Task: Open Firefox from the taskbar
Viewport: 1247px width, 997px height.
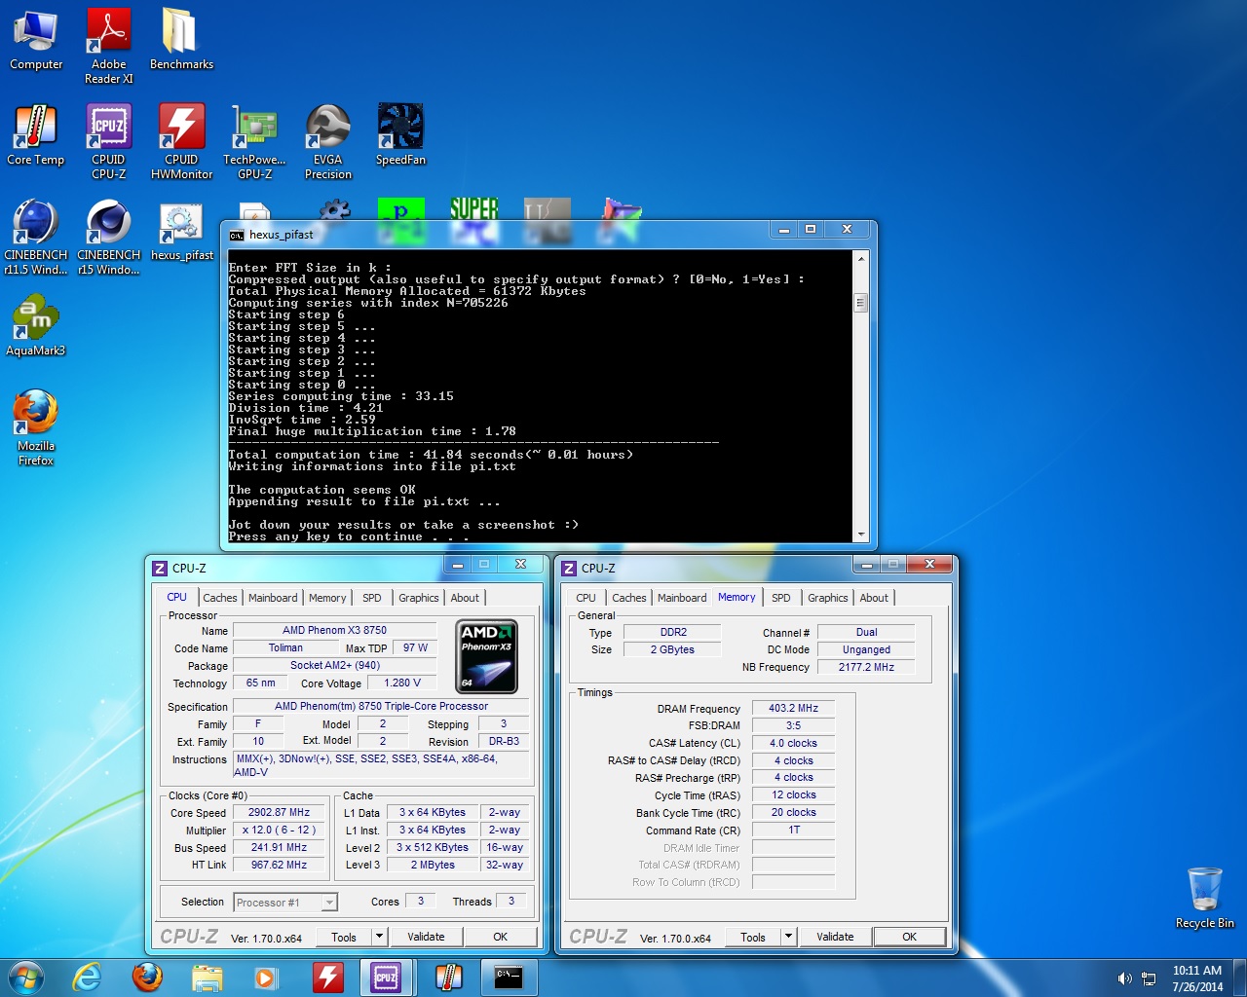Action: click(147, 978)
